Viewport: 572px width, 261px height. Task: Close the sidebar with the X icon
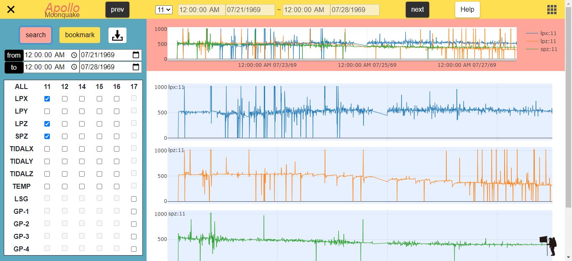pos(11,10)
